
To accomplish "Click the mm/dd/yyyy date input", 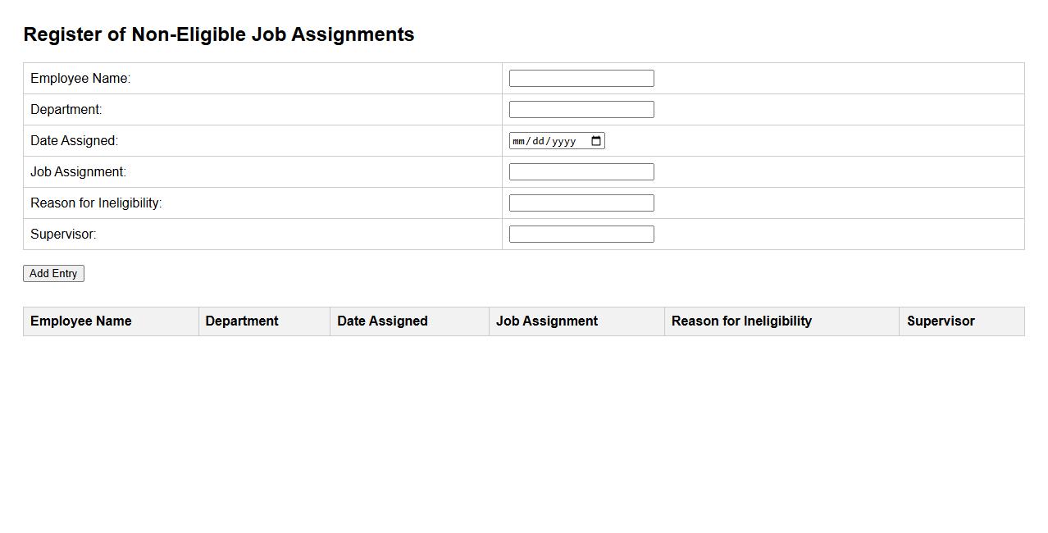I will pyautogui.click(x=545, y=141).
